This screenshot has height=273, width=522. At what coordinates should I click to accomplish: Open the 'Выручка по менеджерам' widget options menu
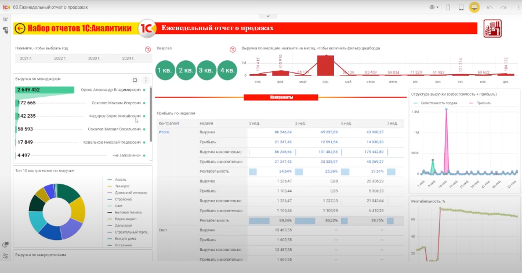(146, 80)
